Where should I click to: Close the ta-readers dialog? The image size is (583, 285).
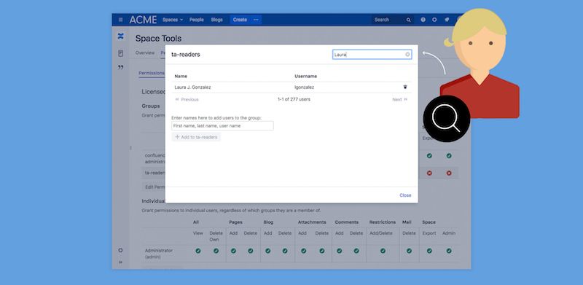(405, 195)
